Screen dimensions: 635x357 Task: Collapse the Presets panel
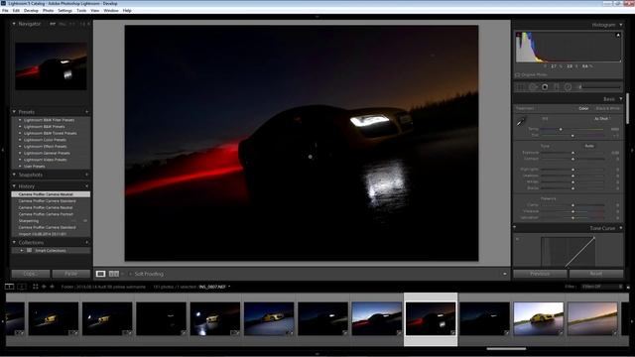point(14,112)
